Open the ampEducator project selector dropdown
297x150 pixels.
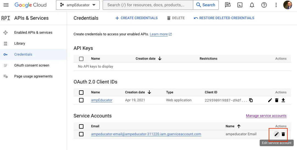(78, 5)
